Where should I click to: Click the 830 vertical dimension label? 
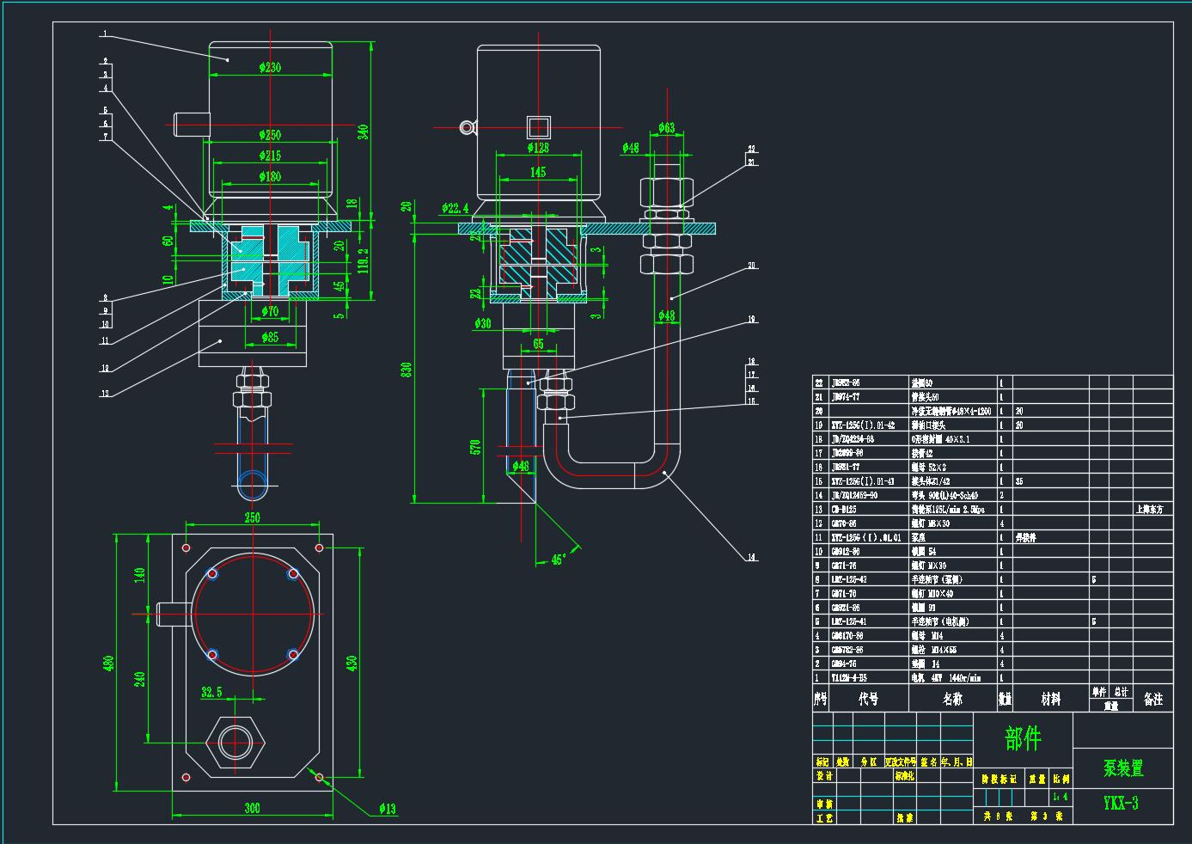click(407, 369)
